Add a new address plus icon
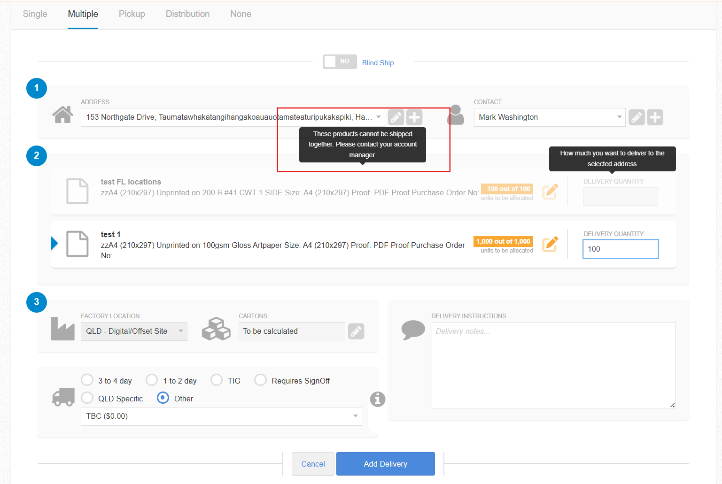This screenshot has height=484, width=722. point(414,117)
